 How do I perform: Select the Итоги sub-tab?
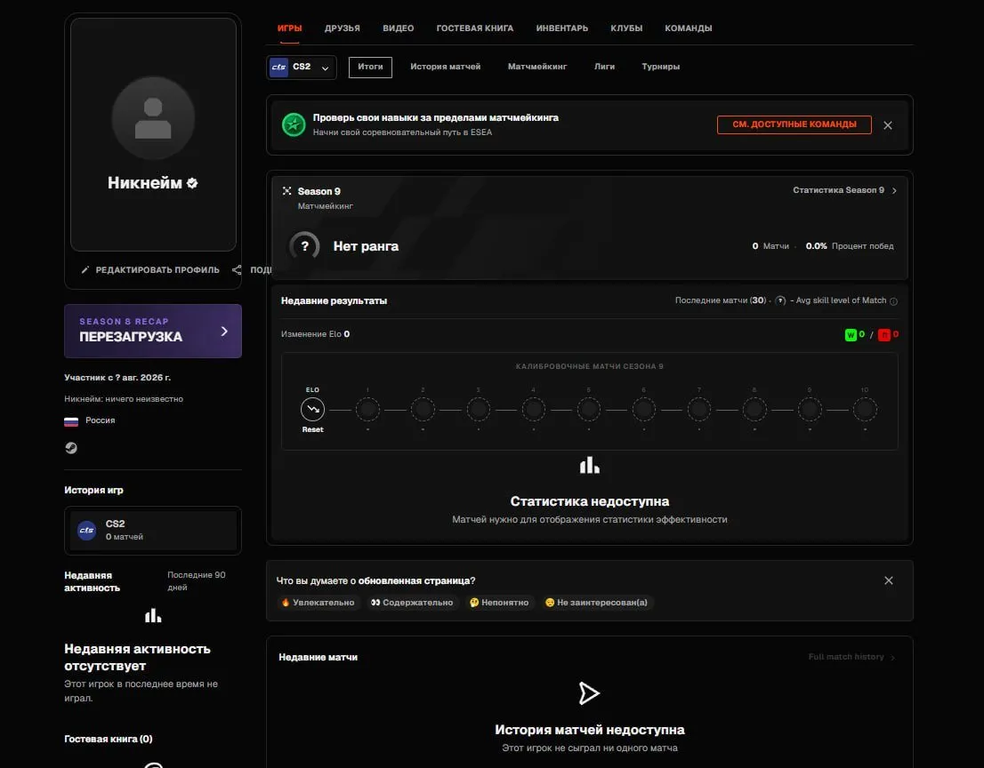click(370, 67)
